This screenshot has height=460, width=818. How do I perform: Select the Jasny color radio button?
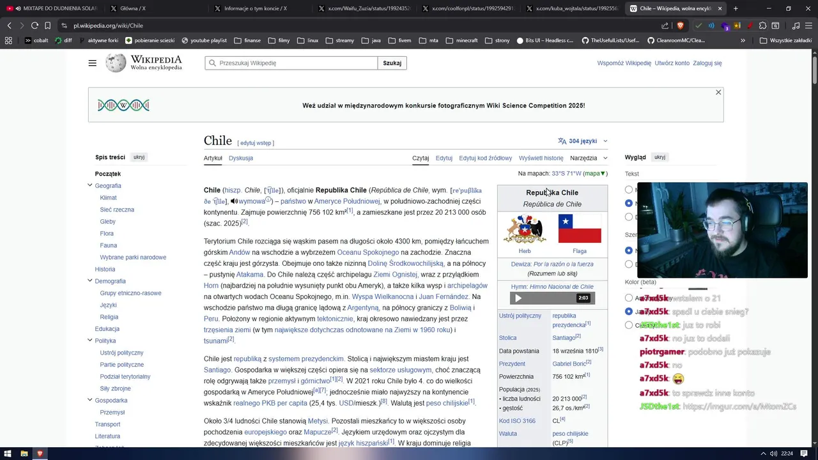(629, 311)
